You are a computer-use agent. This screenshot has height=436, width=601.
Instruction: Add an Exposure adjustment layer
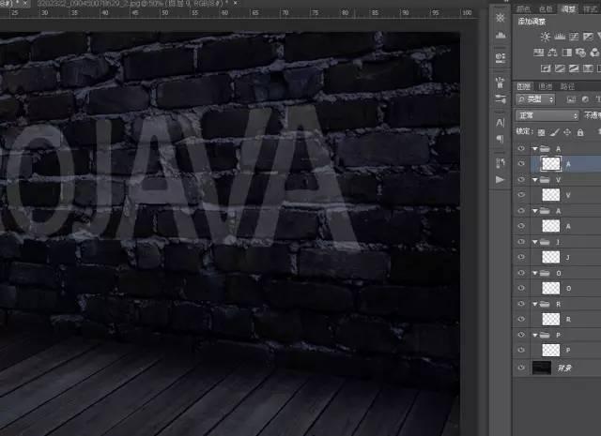click(x=588, y=37)
